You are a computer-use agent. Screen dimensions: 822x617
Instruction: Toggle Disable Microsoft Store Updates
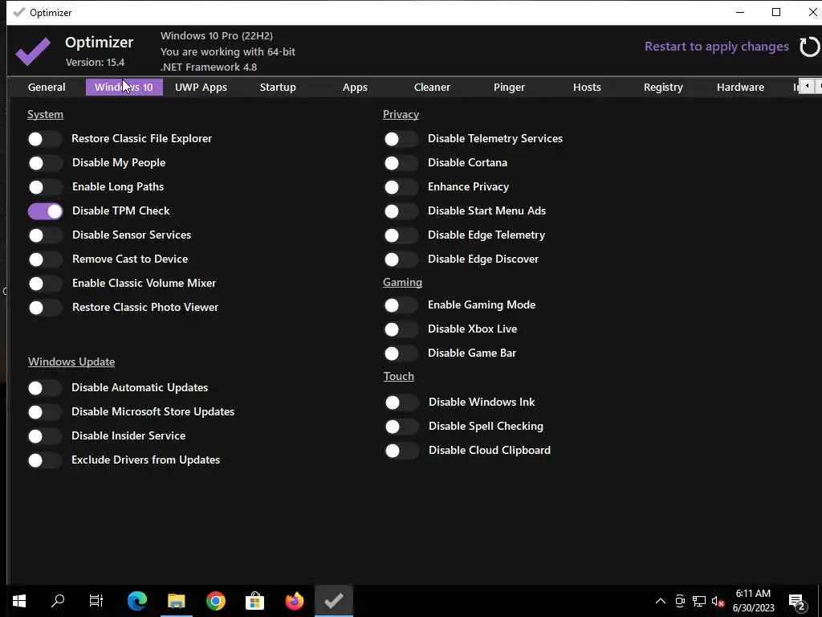(x=45, y=412)
